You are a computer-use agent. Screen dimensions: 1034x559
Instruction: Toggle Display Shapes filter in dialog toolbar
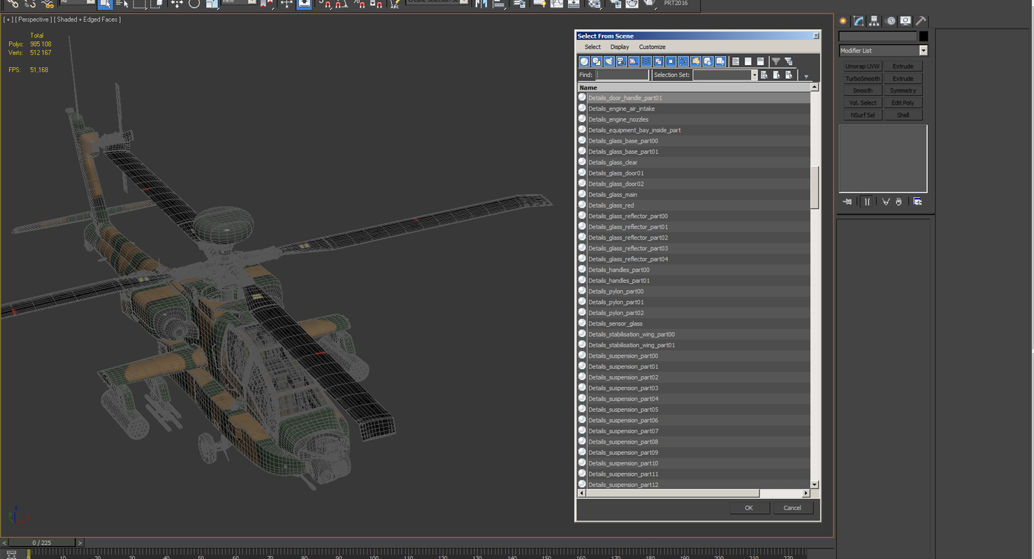tap(597, 61)
